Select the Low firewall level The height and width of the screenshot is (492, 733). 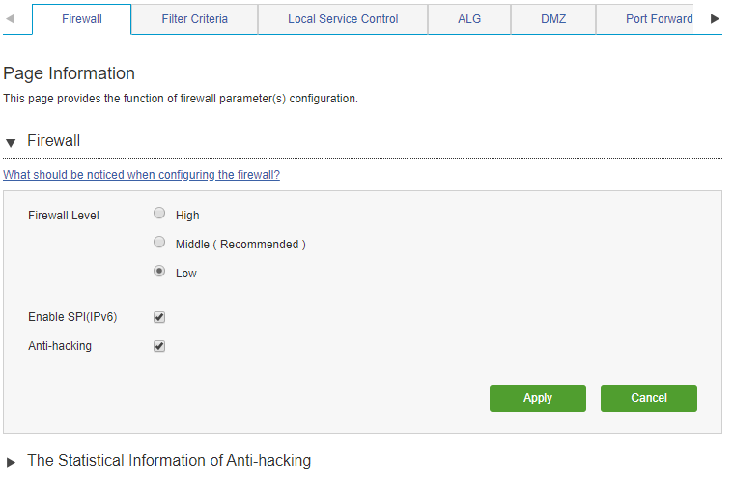[x=159, y=272]
